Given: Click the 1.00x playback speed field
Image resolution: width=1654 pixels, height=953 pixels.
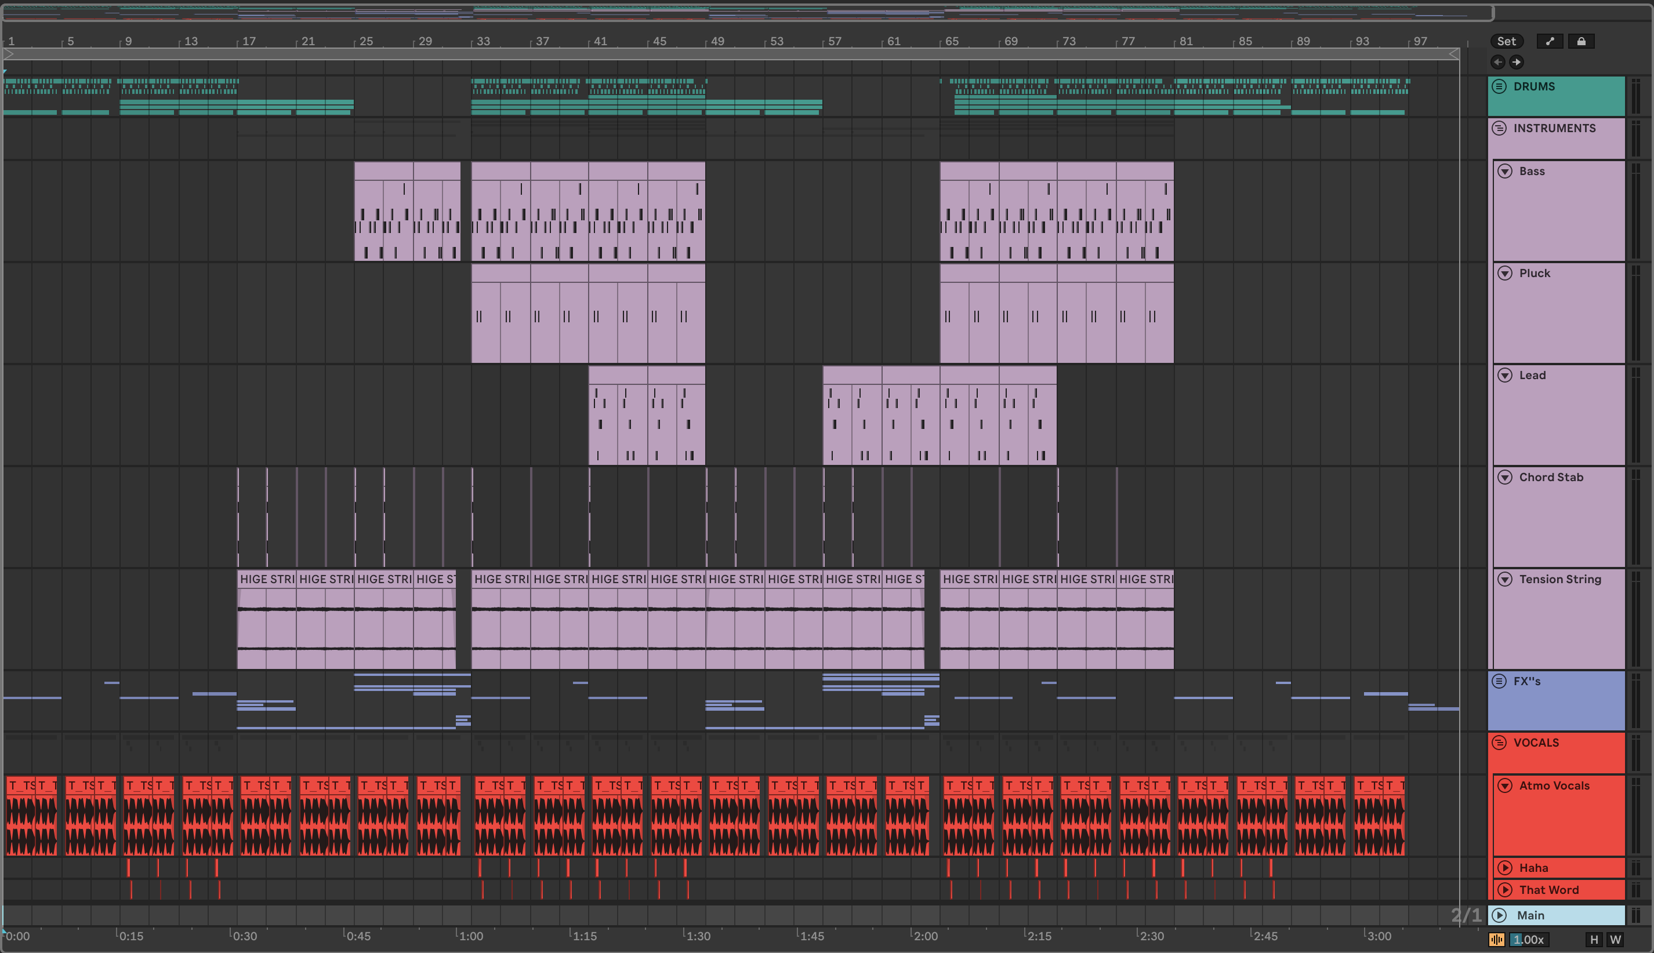Looking at the screenshot, I should [1529, 940].
